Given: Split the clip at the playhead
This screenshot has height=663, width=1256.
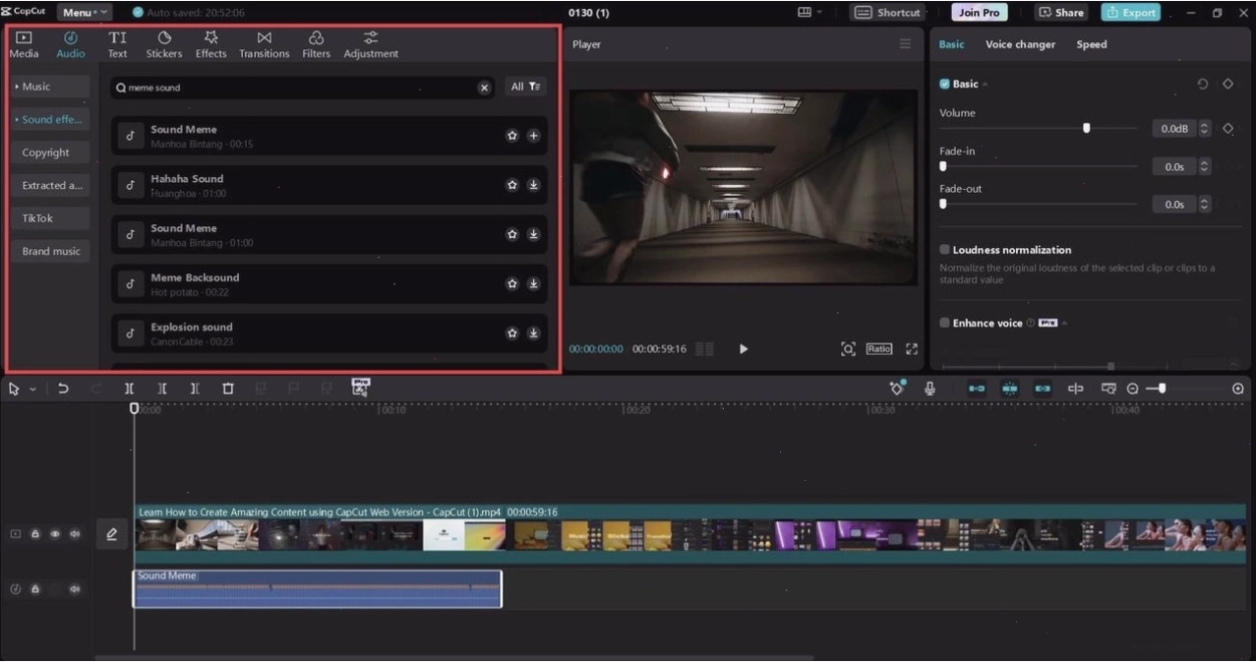Looking at the screenshot, I should [129, 389].
